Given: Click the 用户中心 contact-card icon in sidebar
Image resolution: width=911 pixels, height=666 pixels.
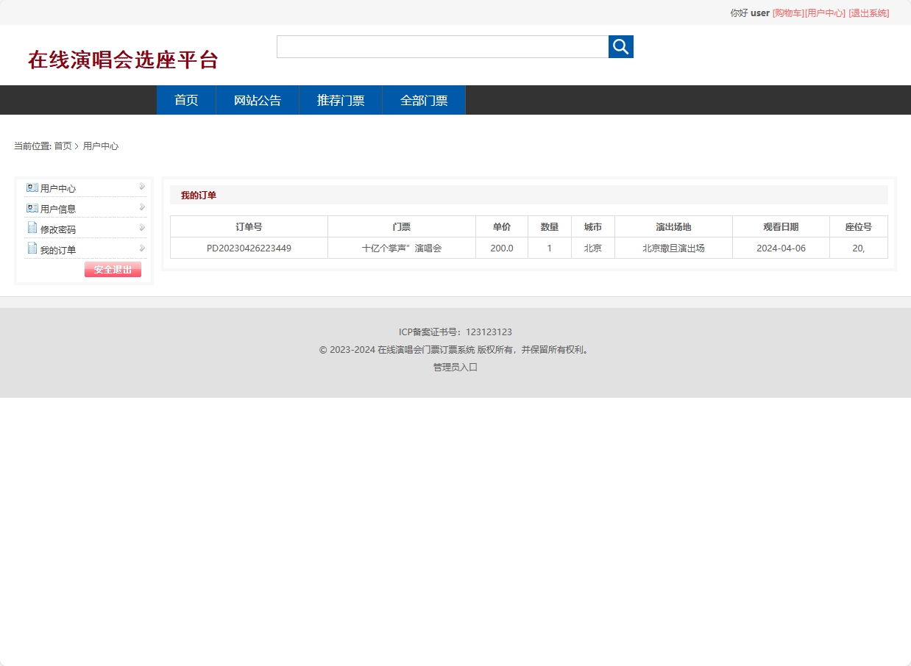Looking at the screenshot, I should point(32,187).
